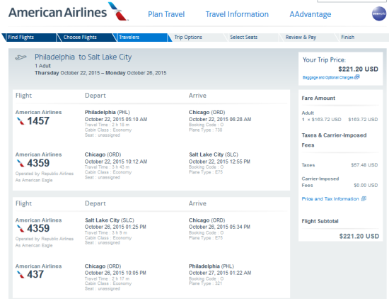Open the Review & Pay step
The height and width of the screenshot is (299, 389).
coord(301,38)
